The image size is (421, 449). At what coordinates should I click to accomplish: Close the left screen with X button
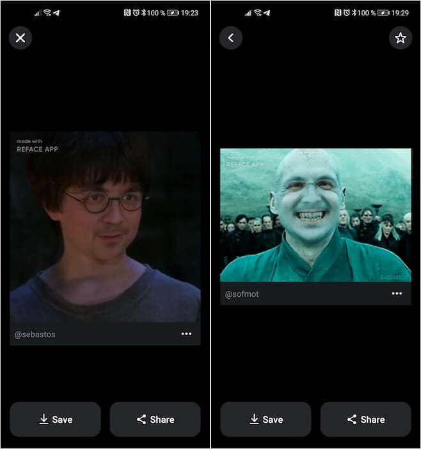click(x=20, y=38)
